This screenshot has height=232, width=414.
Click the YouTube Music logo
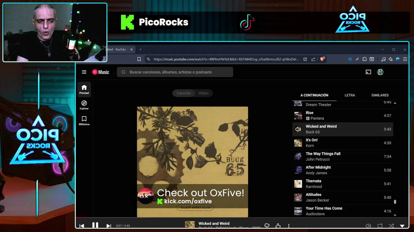(x=101, y=72)
